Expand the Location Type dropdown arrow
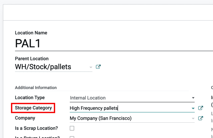Screen dimensions: 213x138 tap(193, 98)
